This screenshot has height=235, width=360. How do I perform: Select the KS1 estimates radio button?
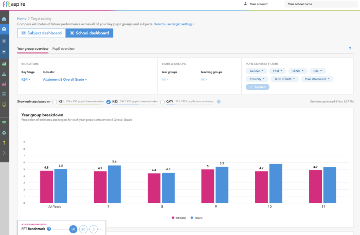pyautogui.click(x=54, y=102)
